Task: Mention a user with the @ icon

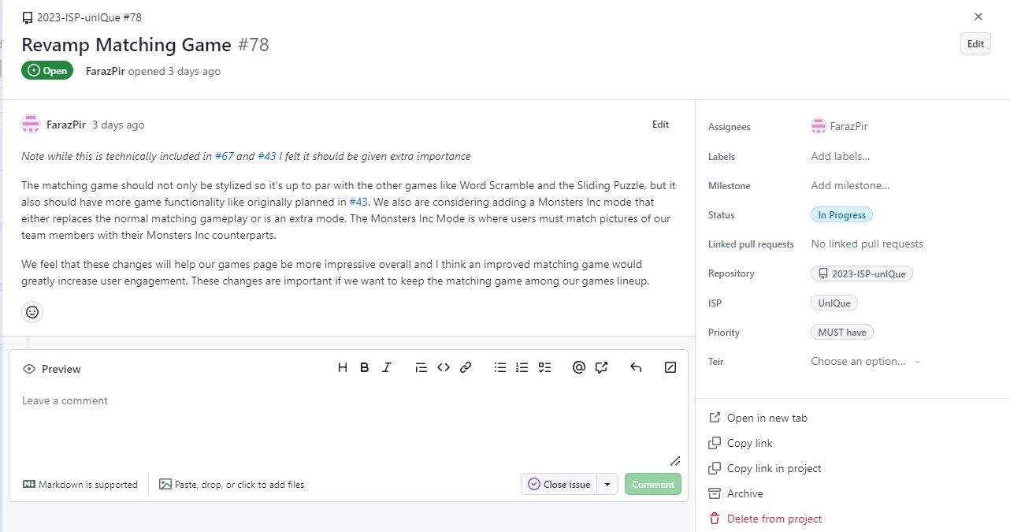Action: 578,366
